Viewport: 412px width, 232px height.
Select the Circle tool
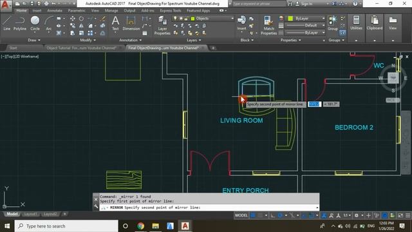point(35,23)
